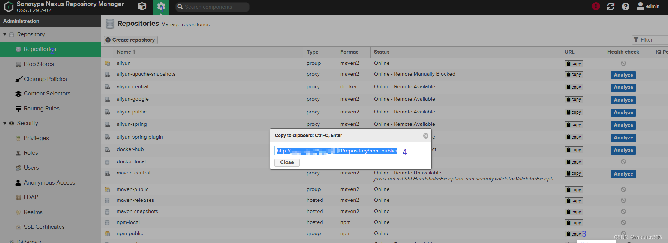Screen dimensions: 668x243
Task: Click the aliyun group repository icon
Action: 107,63
